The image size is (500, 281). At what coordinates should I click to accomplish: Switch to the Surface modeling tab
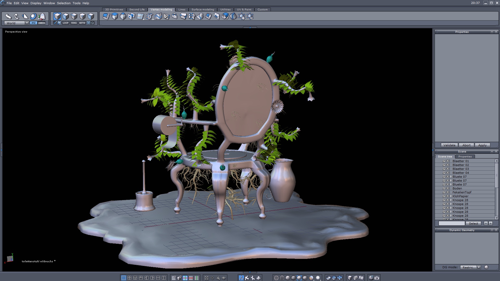(x=203, y=9)
